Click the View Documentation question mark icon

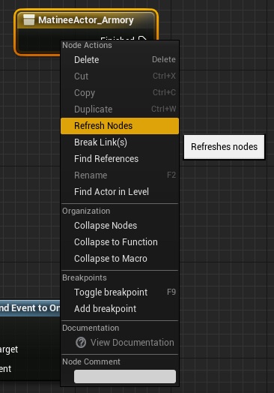click(x=81, y=342)
